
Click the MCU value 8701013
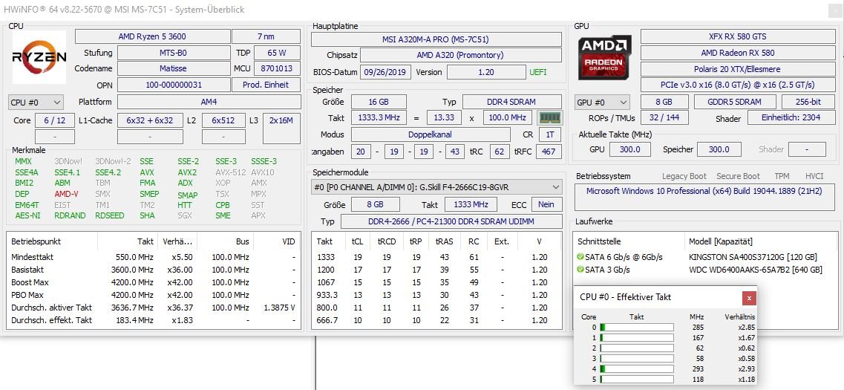pyautogui.click(x=277, y=68)
